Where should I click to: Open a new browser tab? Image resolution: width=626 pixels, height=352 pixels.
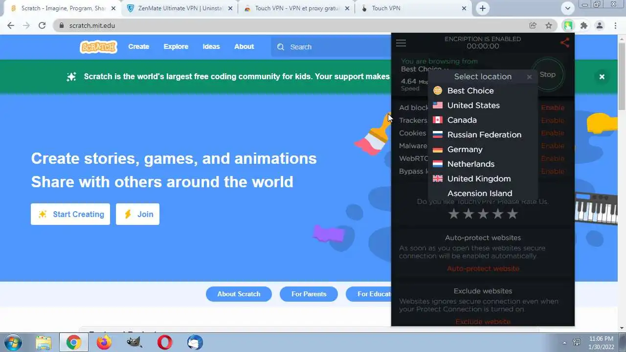pos(483,8)
